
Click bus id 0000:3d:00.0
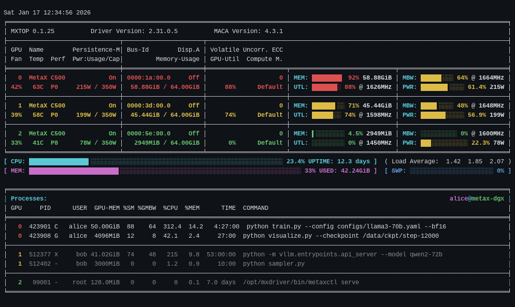pyautogui.click(x=149, y=105)
